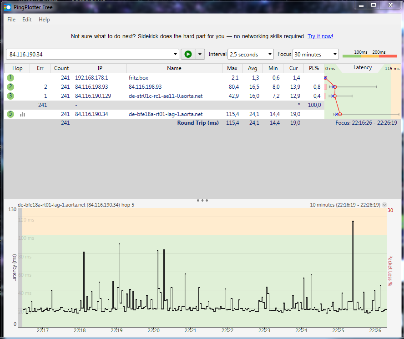
Task: Select hop 2 green circle icon
Action: (10, 87)
